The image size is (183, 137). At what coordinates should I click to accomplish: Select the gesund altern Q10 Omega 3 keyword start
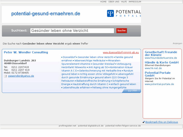click(111, 77)
